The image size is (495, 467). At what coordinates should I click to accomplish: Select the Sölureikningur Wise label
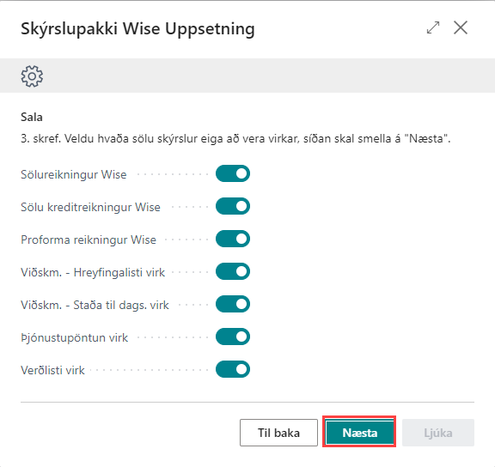point(74,174)
